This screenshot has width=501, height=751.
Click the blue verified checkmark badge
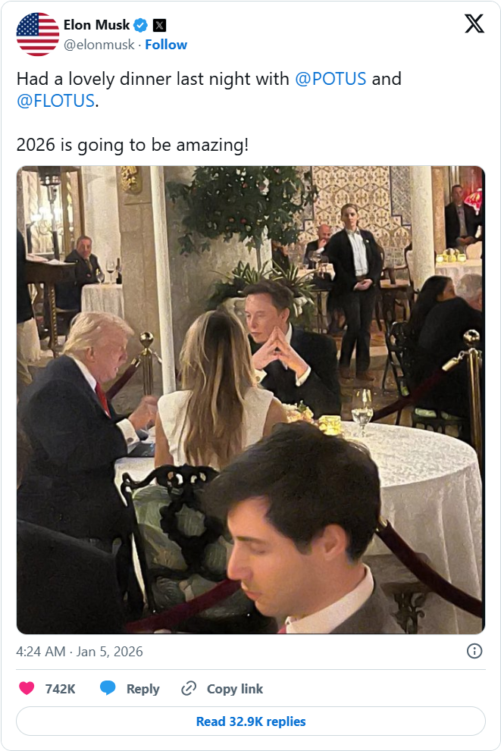(x=141, y=25)
